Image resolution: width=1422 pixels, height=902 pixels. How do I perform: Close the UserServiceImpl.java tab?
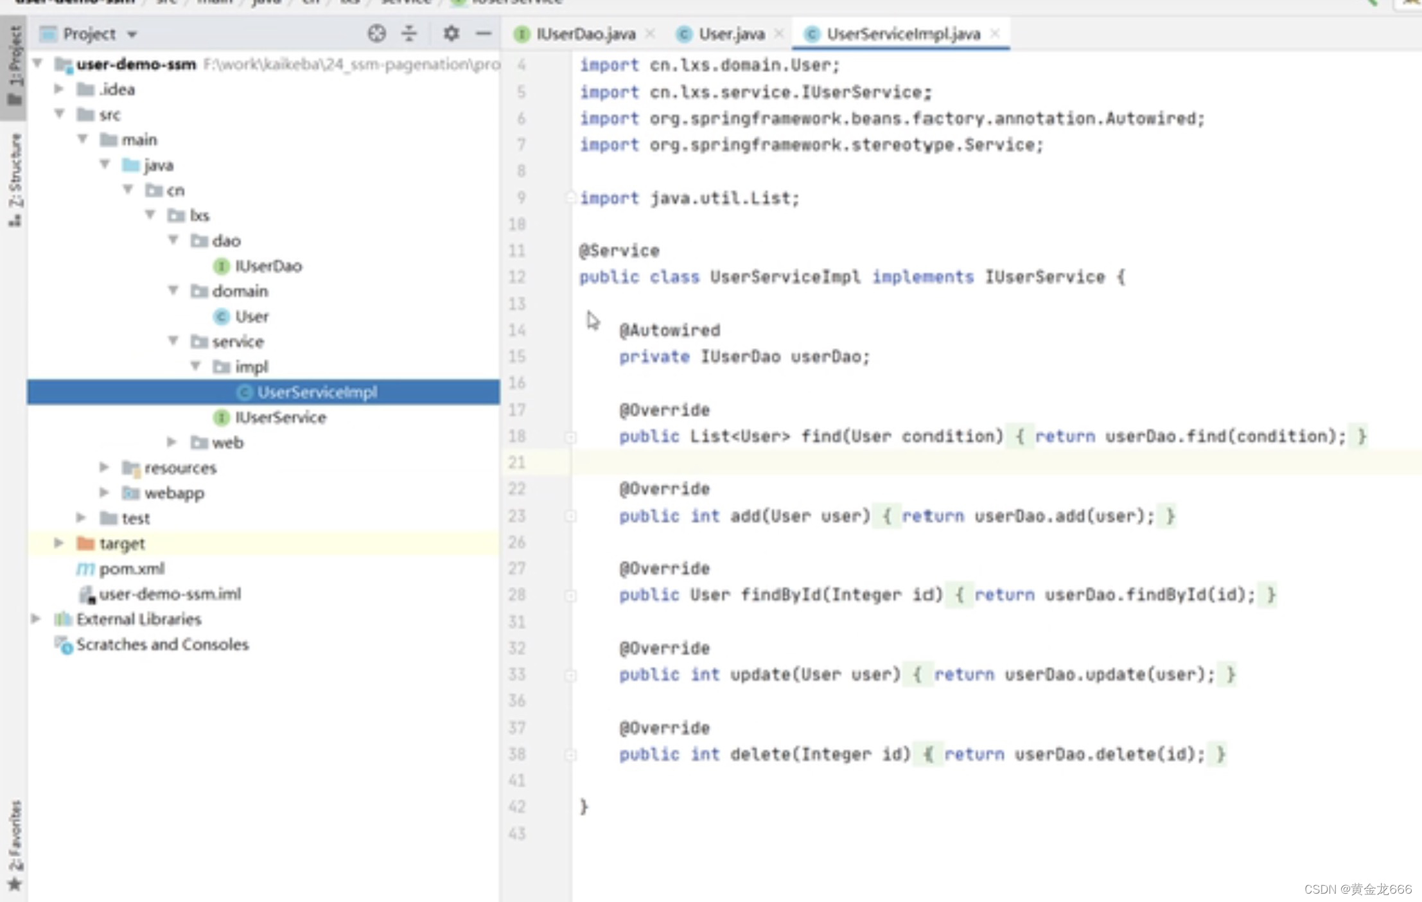pos(995,33)
